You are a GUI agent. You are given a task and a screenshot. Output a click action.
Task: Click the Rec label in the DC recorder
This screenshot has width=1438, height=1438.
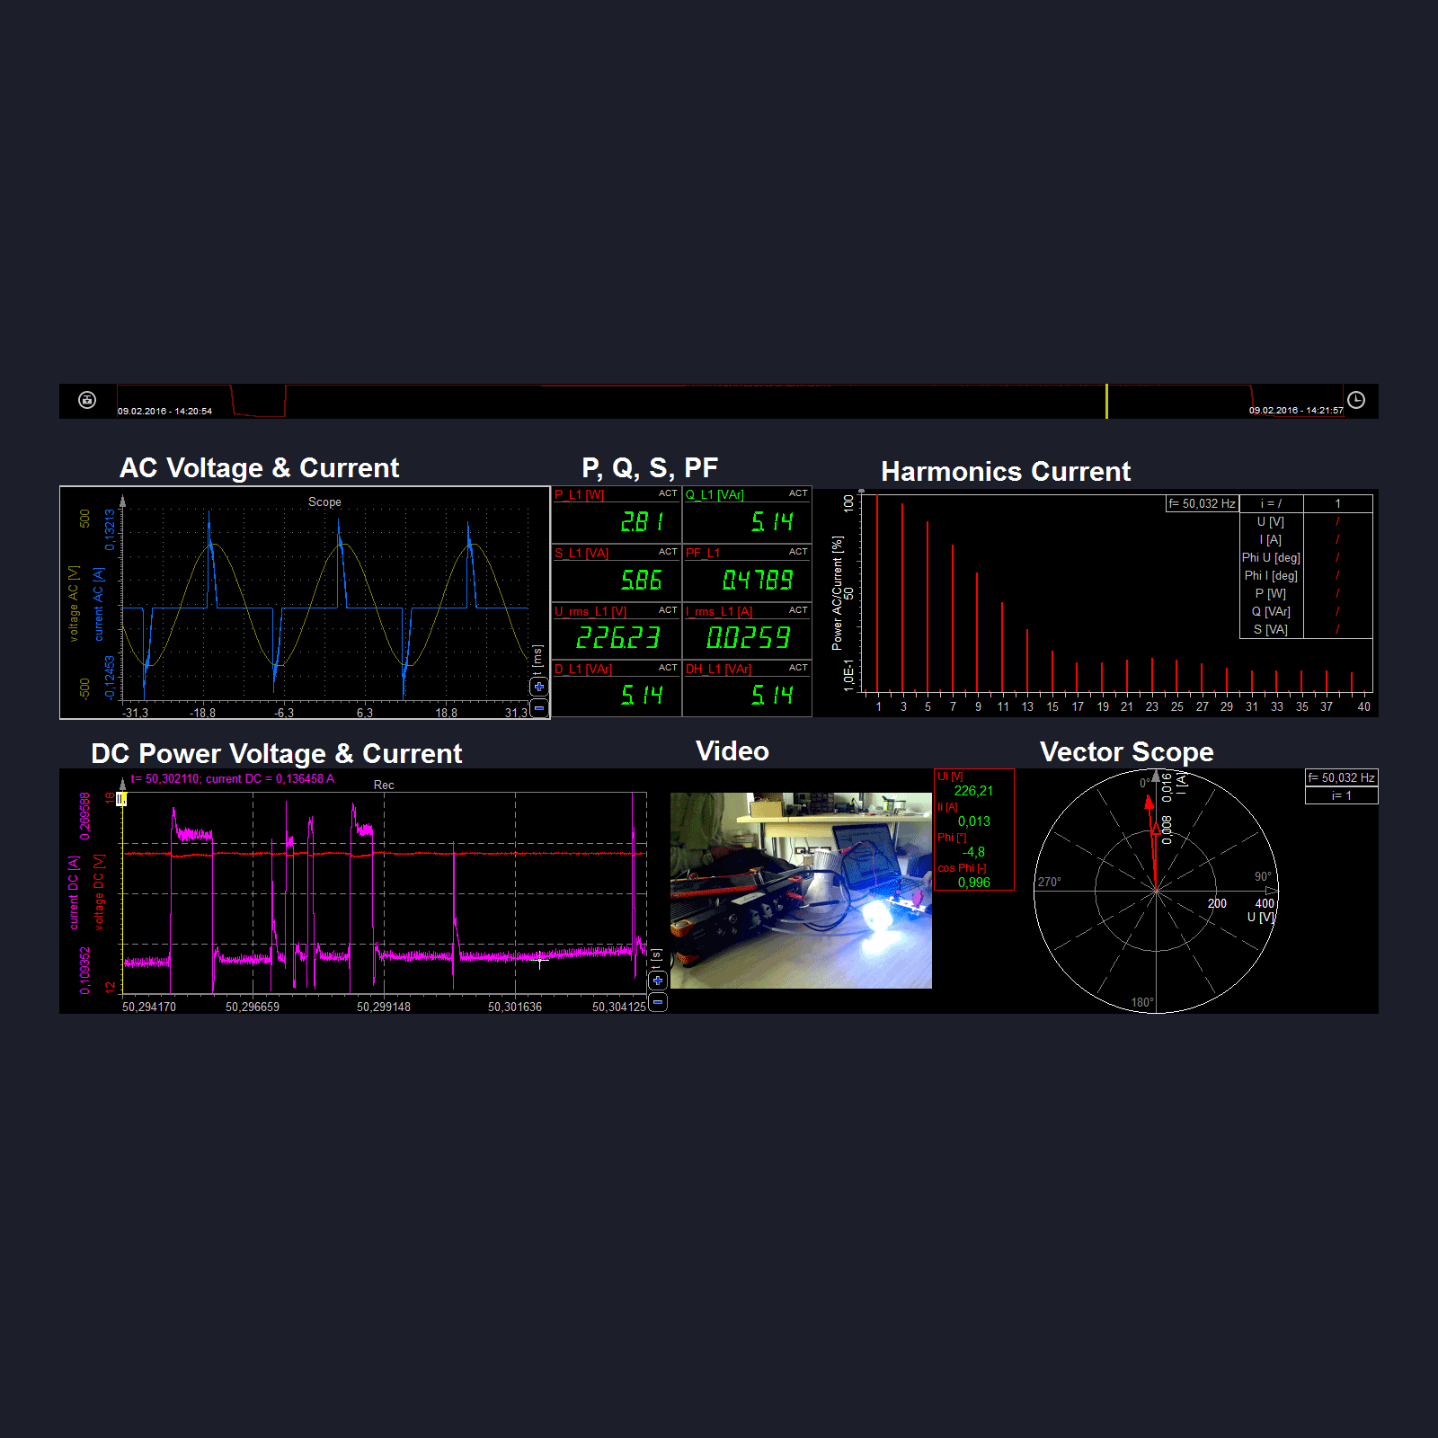384,786
